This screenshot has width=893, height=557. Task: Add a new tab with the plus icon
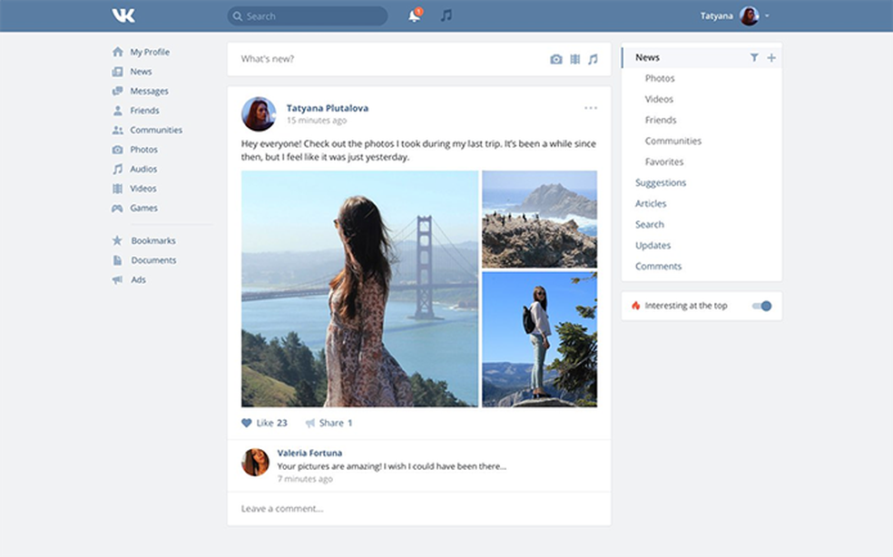[771, 58]
